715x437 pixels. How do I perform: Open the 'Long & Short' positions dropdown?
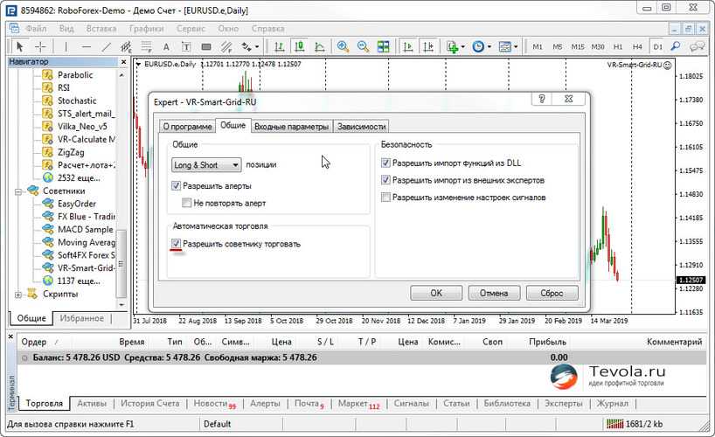(x=207, y=164)
